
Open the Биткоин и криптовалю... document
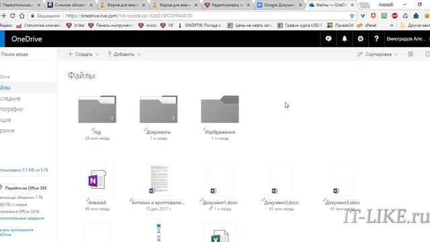tap(159, 179)
